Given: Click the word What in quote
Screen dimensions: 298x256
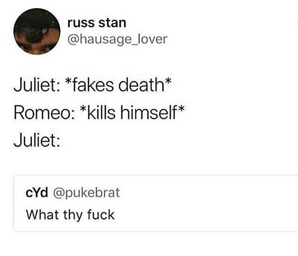Looking at the screenshot, I should tap(42, 215).
